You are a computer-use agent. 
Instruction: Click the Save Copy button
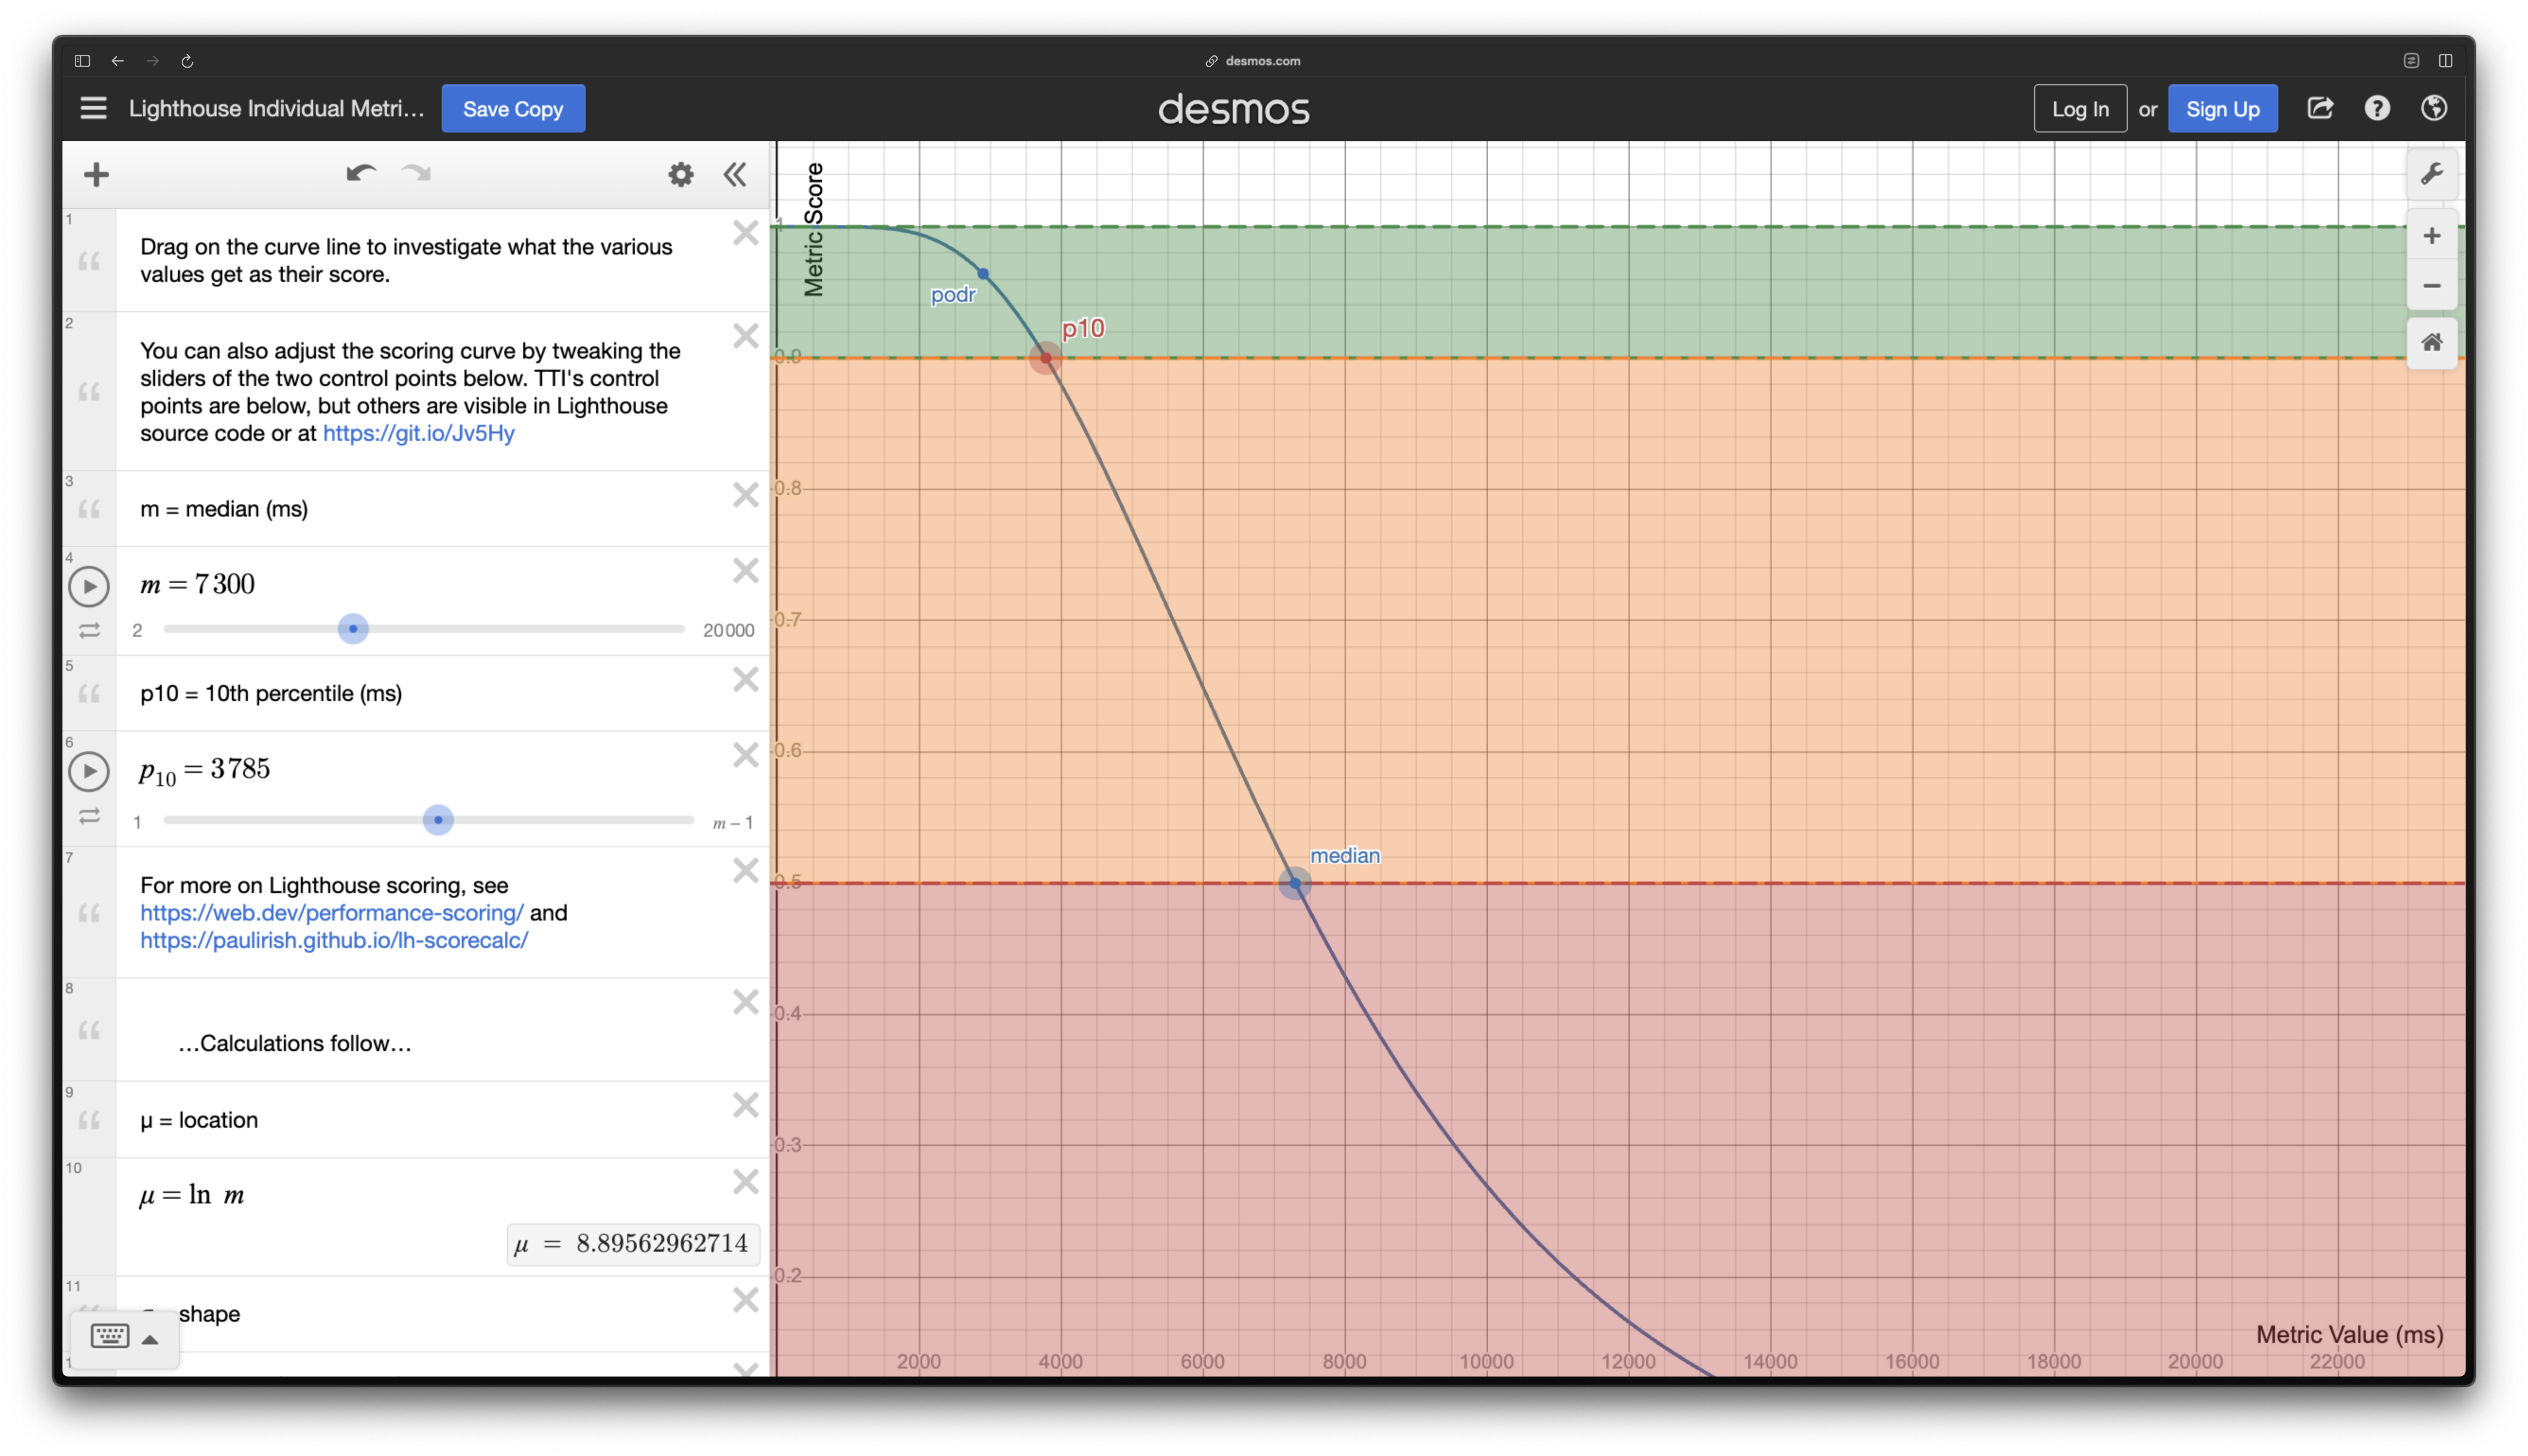[512, 107]
